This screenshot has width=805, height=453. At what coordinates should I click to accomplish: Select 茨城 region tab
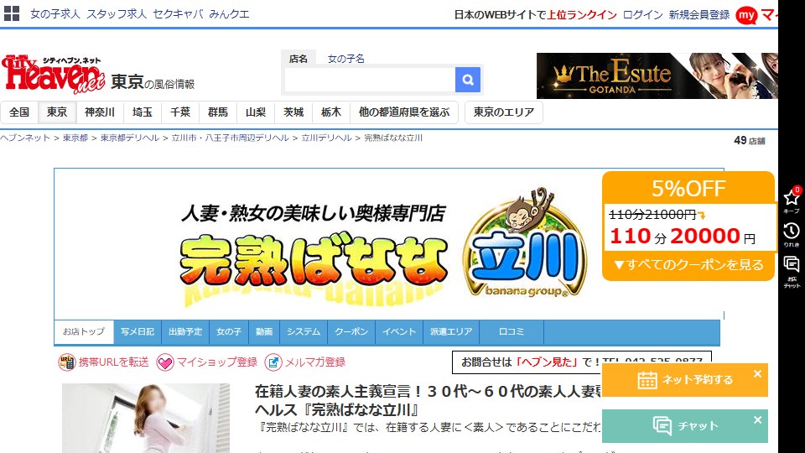pos(293,112)
